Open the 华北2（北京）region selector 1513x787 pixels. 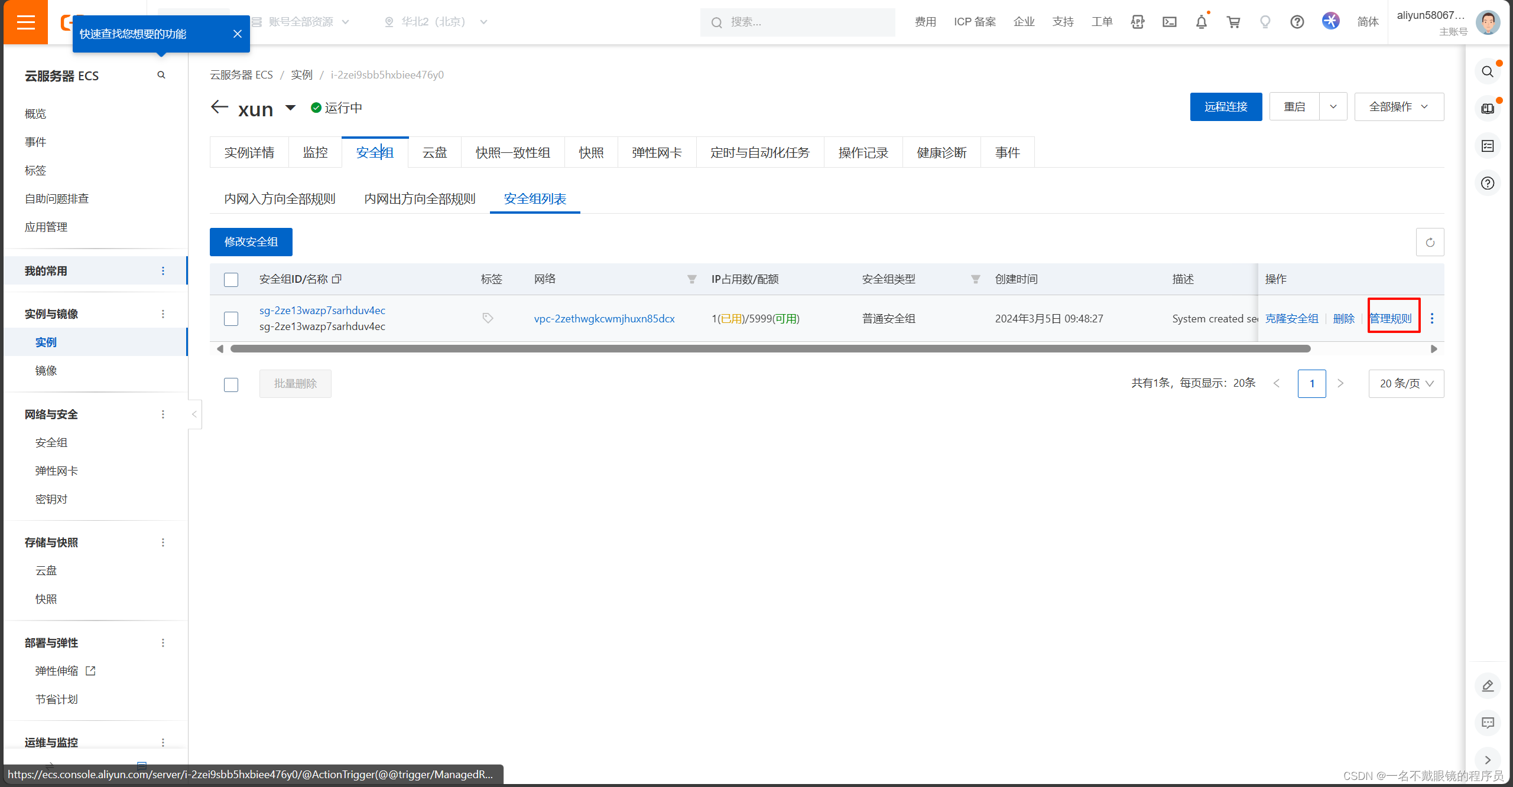(436, 22)
